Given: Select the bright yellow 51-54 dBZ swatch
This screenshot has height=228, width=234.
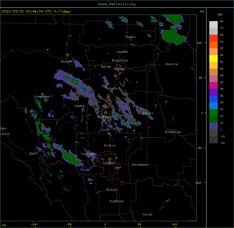Looking at the screenshot, I should 213,58.
